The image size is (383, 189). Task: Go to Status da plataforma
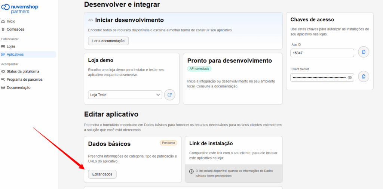pos(23,71)
